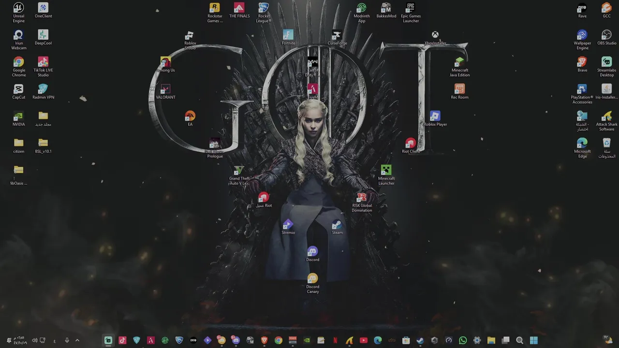Select the Rocket League desktop icon

point(264,13)
